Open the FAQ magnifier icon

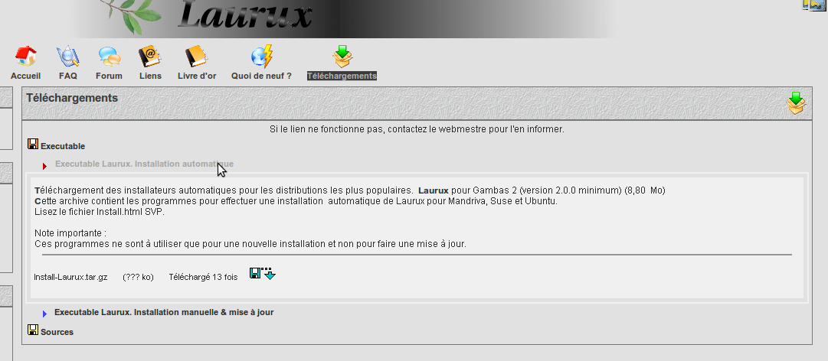click(67, 57)
